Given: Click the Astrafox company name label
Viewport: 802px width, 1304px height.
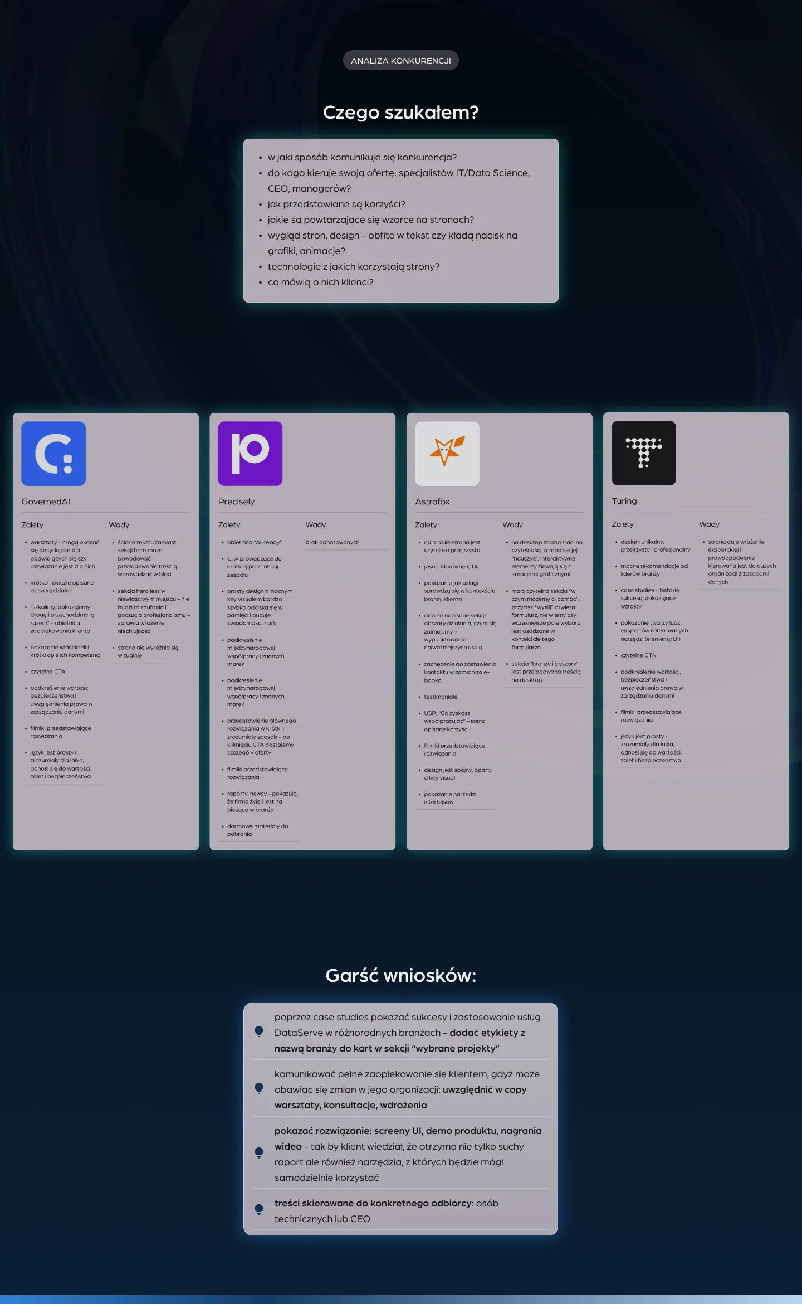Looking at the screenshot, I should click(432, 502).
